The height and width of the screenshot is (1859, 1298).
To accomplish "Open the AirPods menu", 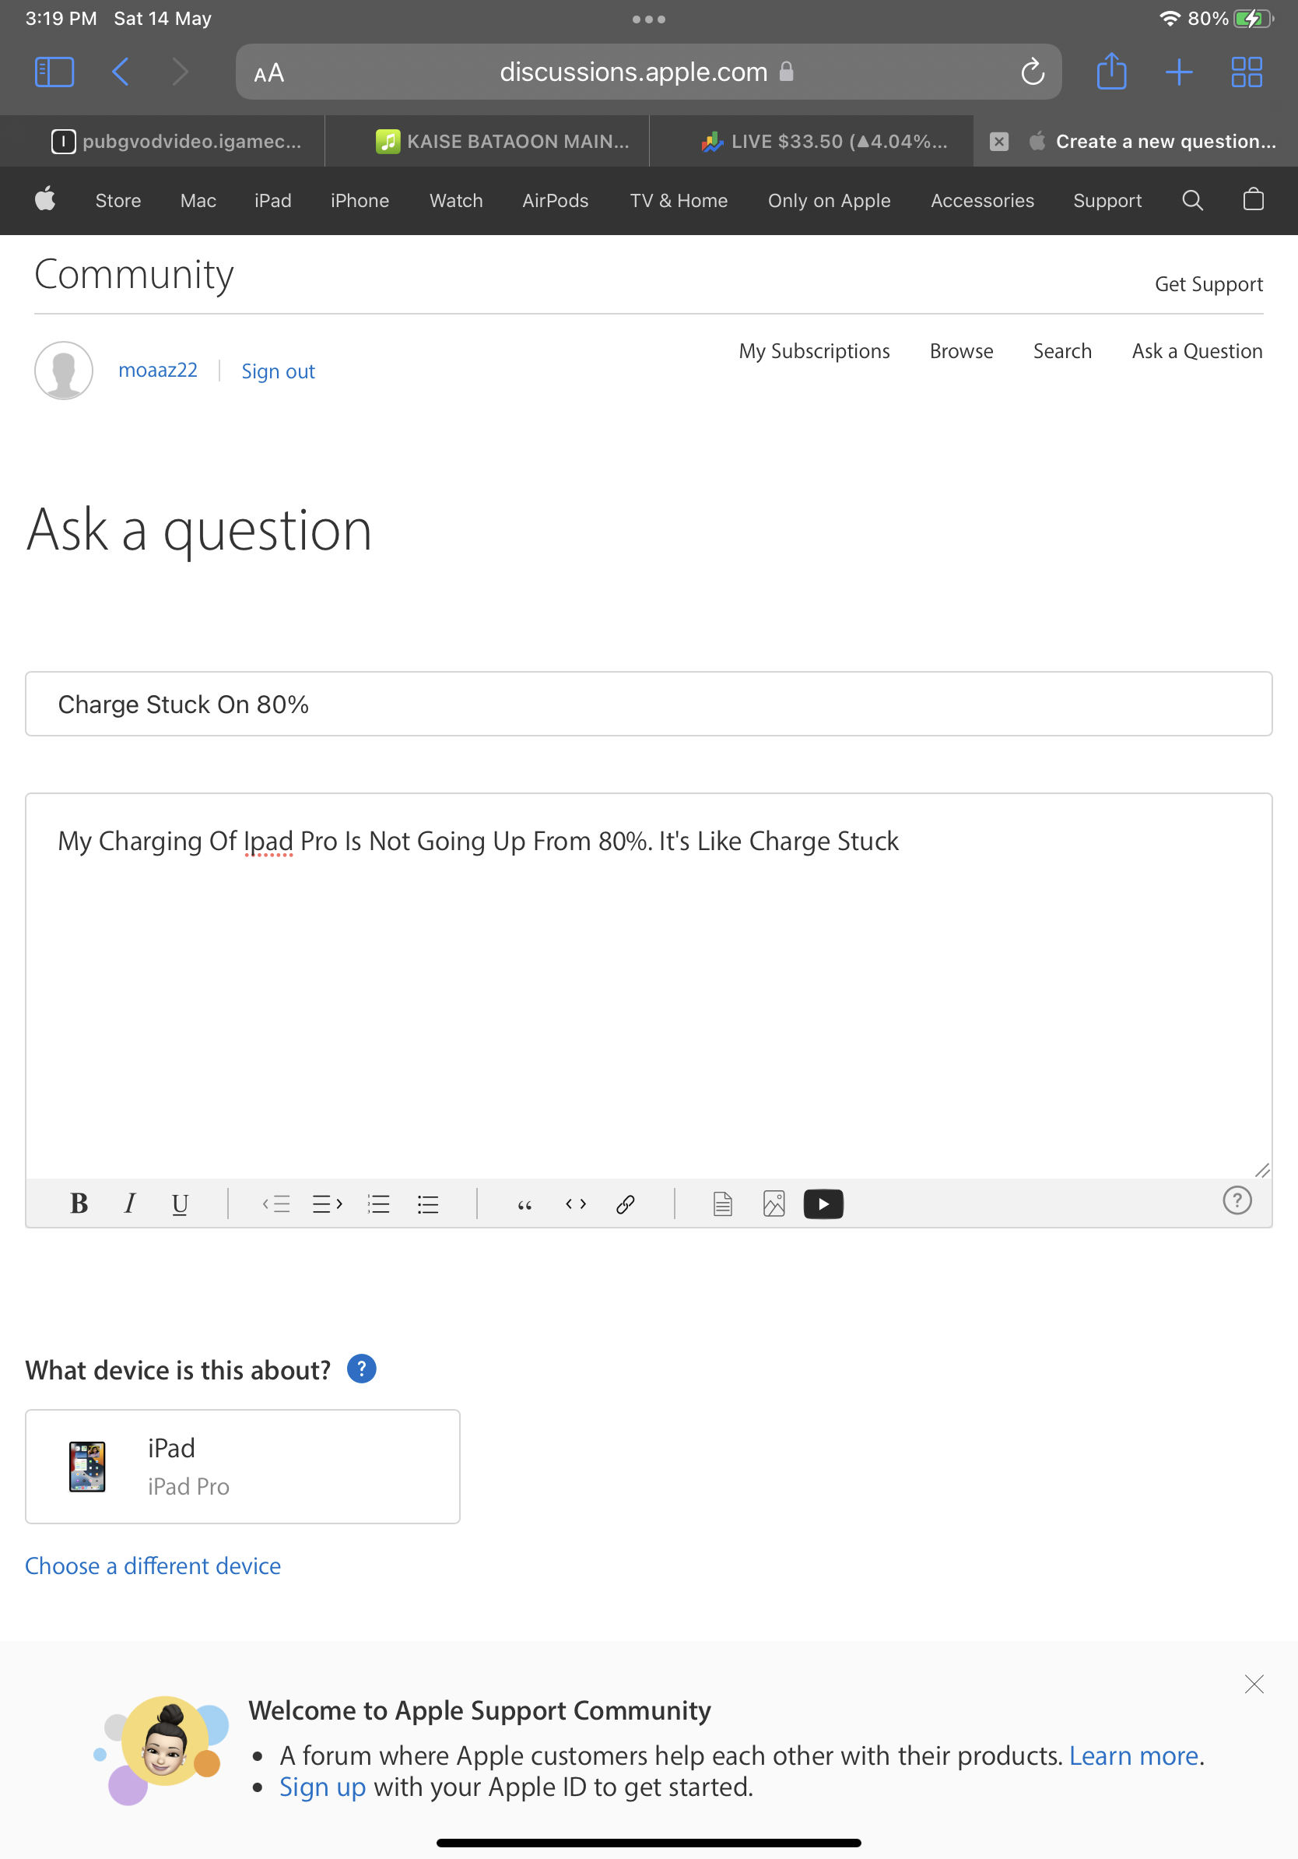I will pos(555,201).
